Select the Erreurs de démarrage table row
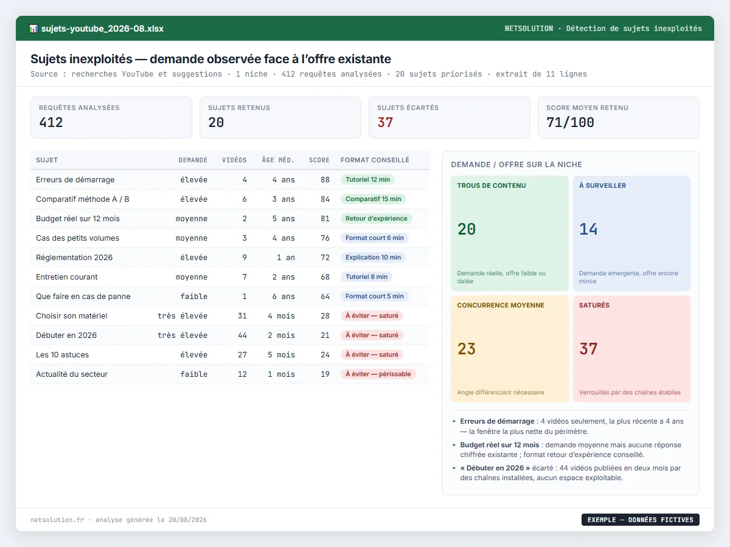730x547 pixels. [x=230, y=180]
